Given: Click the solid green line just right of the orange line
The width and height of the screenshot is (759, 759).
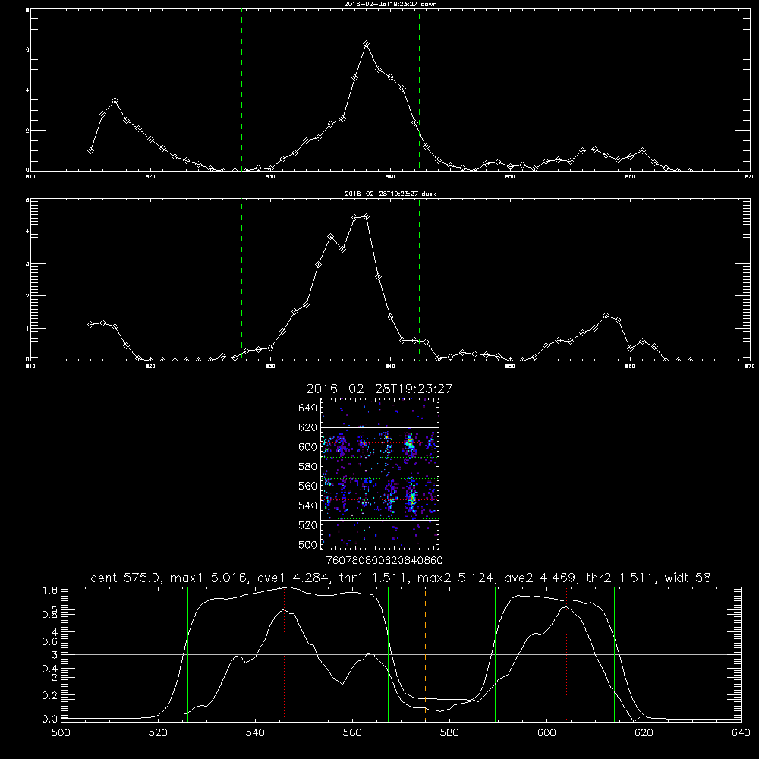Looking at the screenshot, I should pyautogui.click(x=495, y=653).
